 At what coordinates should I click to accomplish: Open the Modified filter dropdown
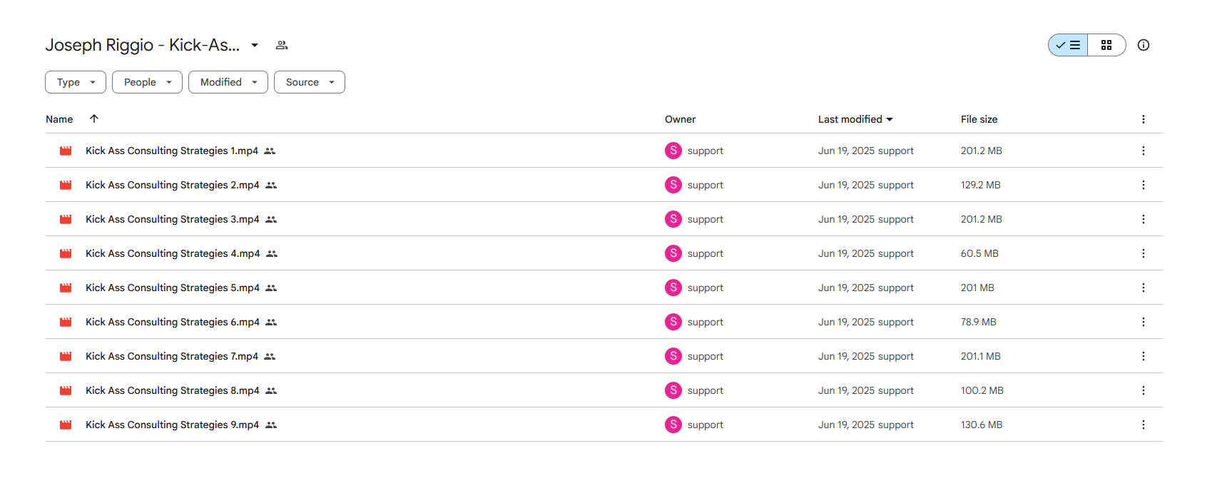pyautogui.click(x=228, y=82)
